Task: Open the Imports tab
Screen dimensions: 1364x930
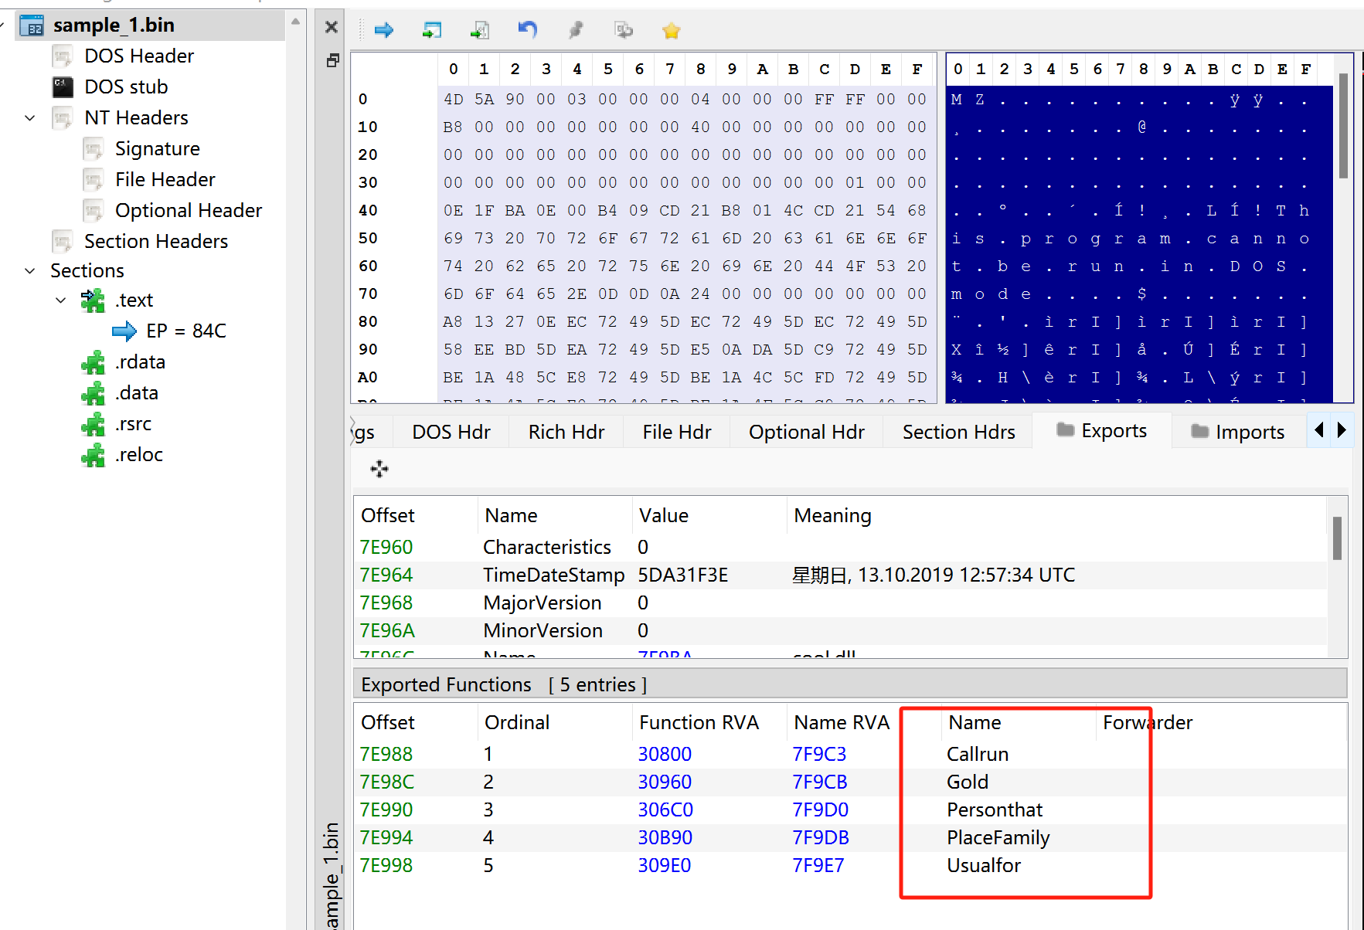Action: tap(1238, 432)
